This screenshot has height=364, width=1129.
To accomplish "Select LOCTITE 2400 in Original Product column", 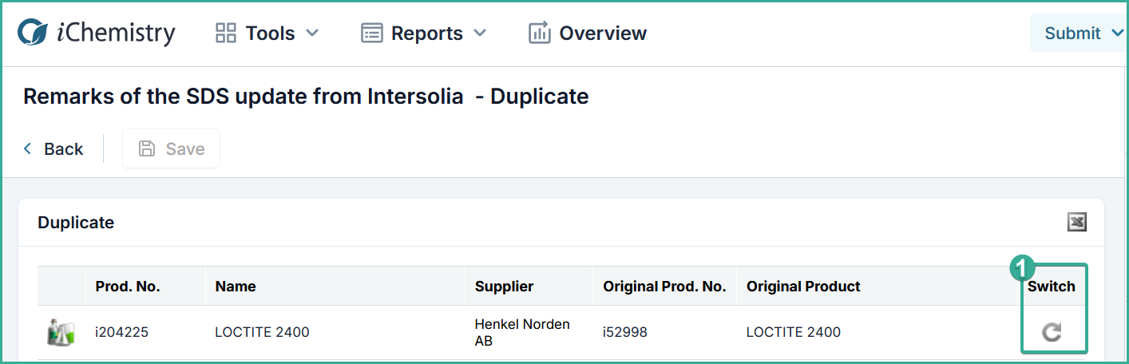I will tap(794, 332).
